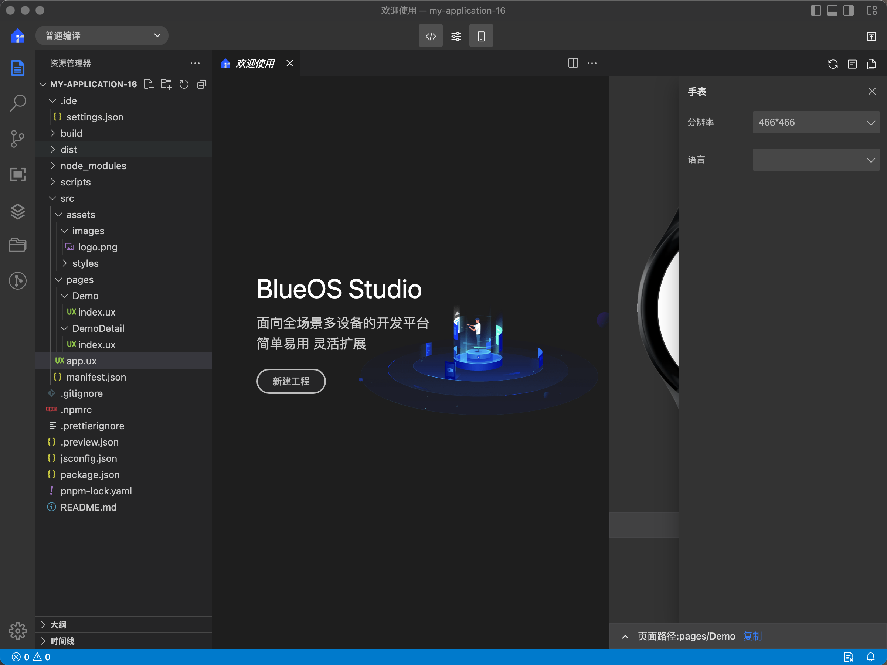Click the 复制 link for page path
The height and width of the screenshot is (665, 887).
point(752,636)
